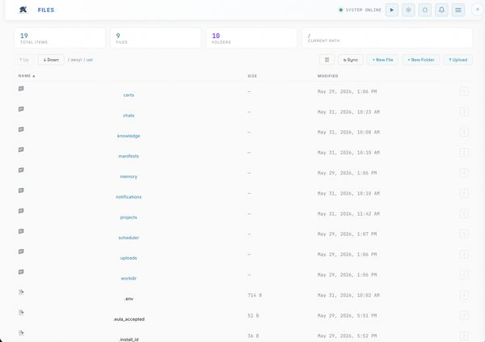Image resolution: width=485 pixels, height=342 pixels.
Task: Select the .env file name
Action: point(129,298)
